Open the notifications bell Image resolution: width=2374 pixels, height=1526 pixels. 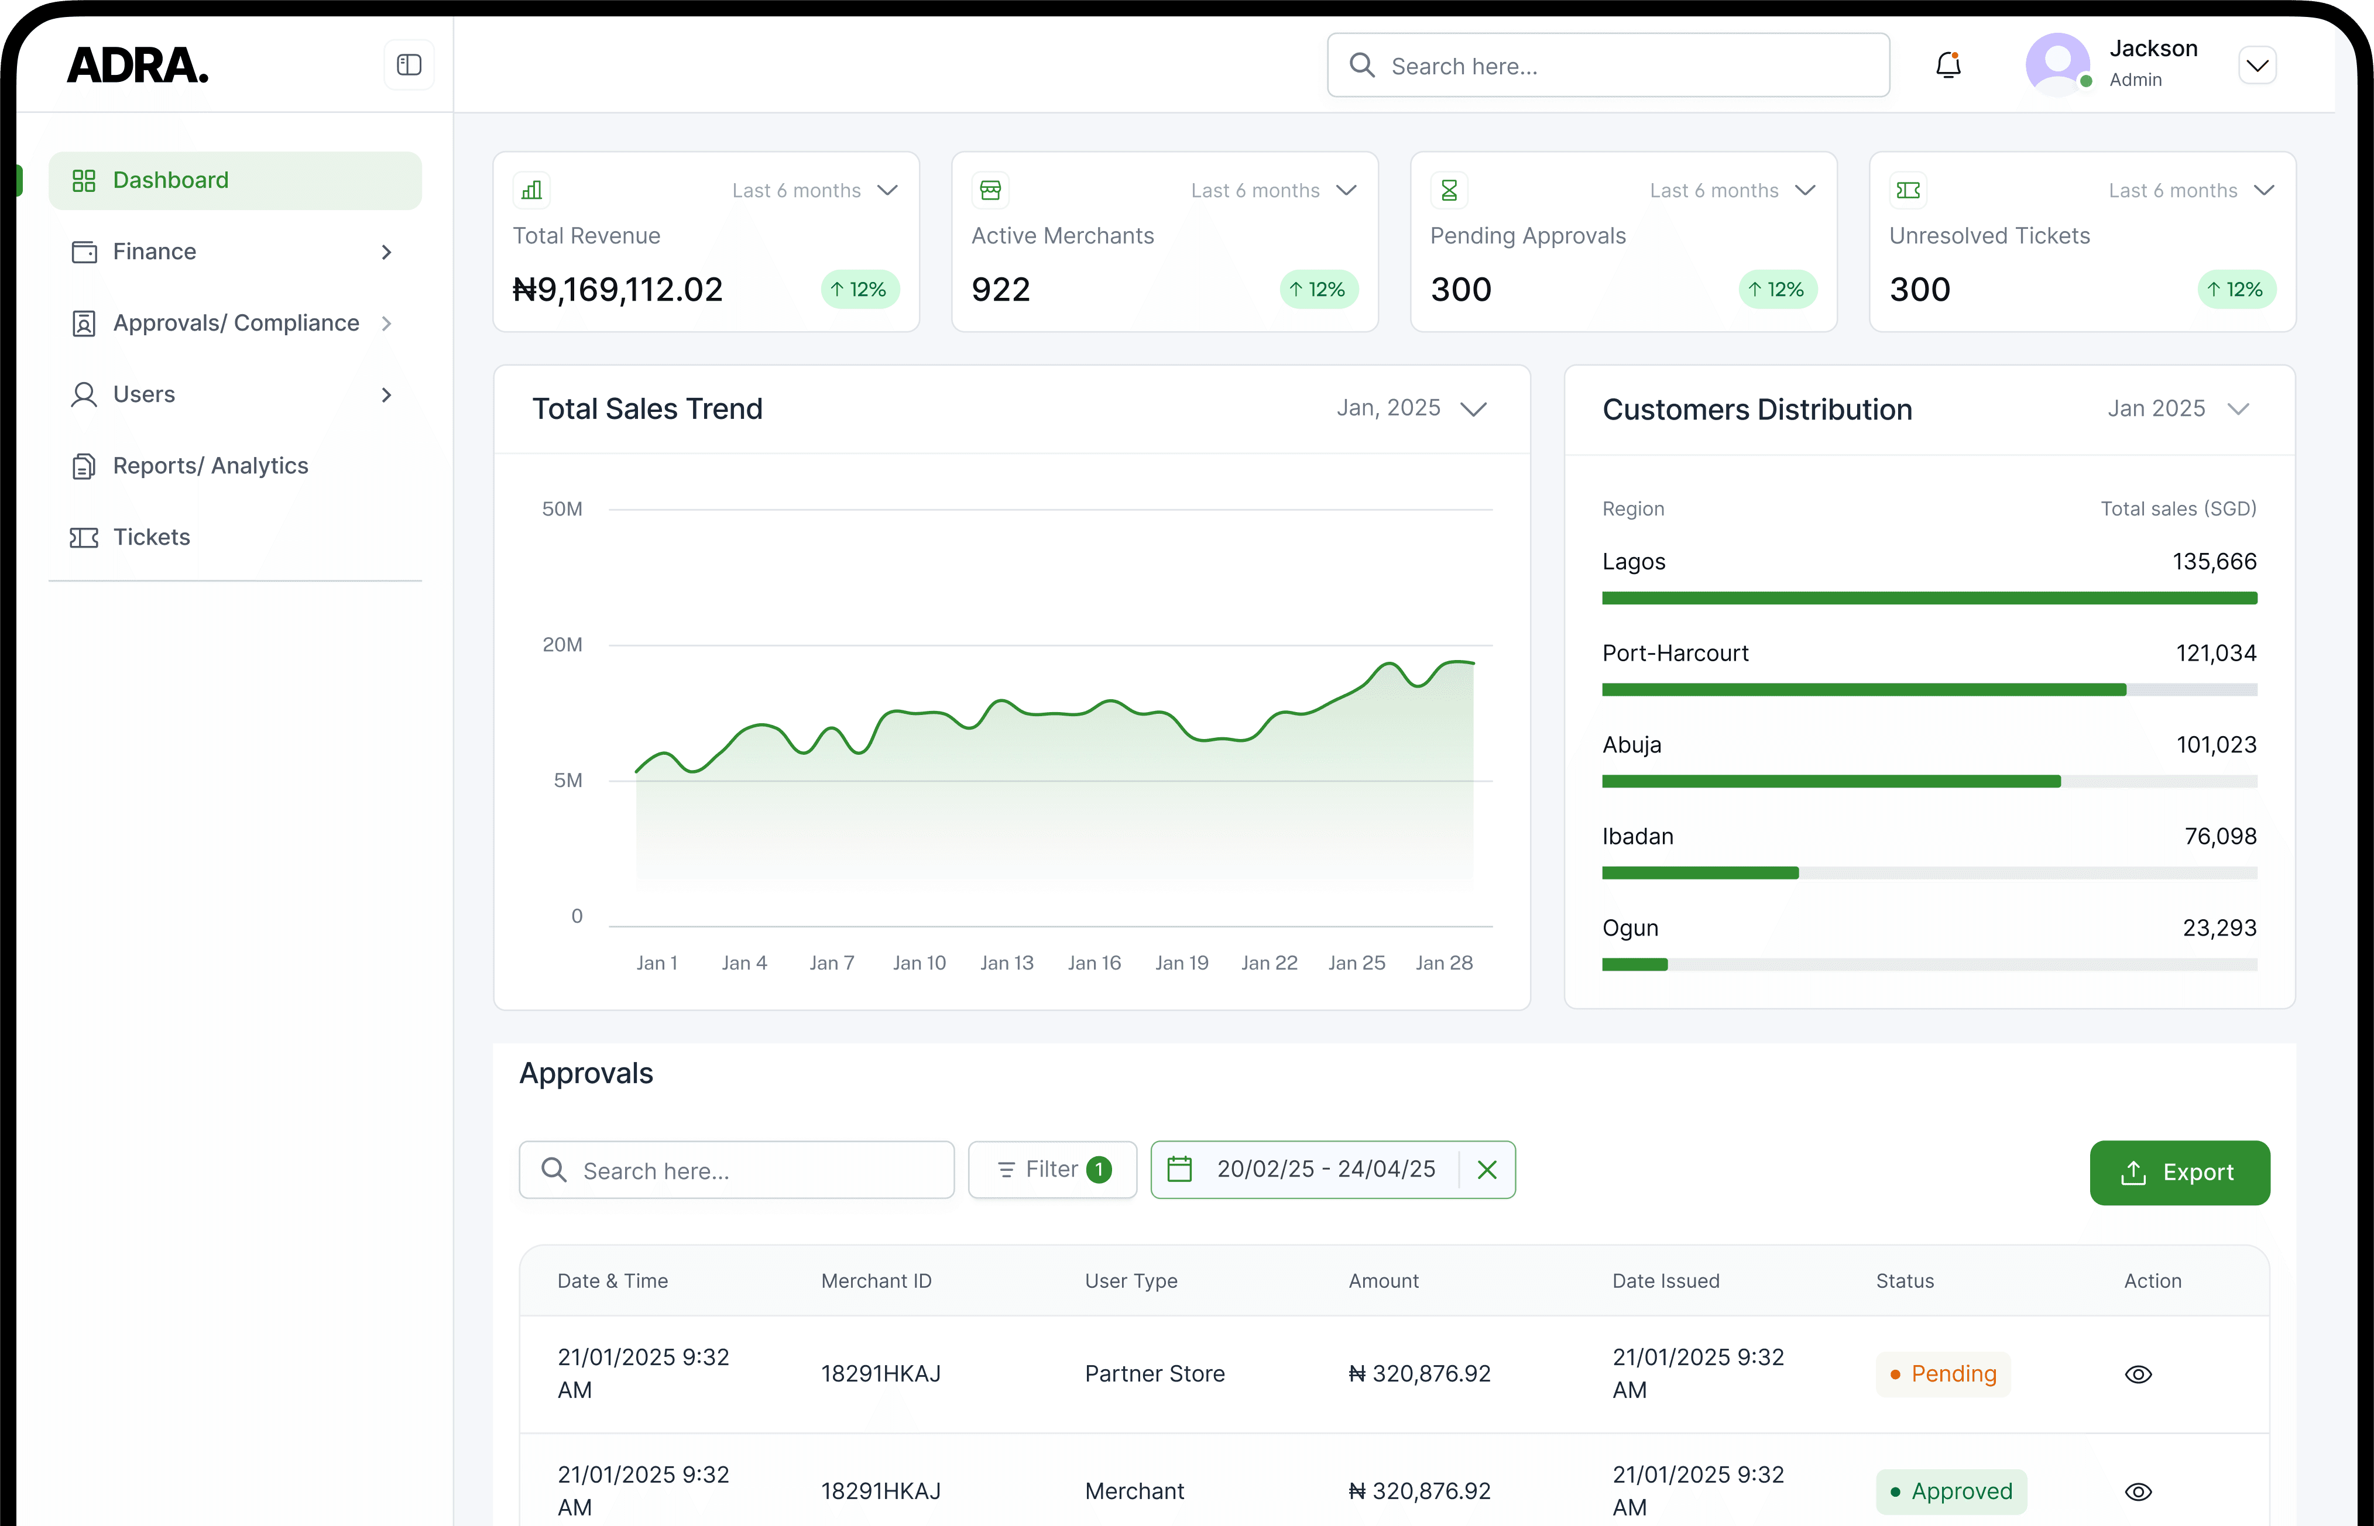tap(1948, 66)
